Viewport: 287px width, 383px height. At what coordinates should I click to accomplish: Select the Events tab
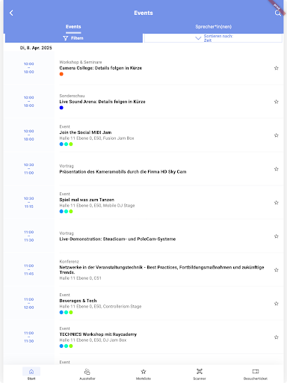pos(73,27)
